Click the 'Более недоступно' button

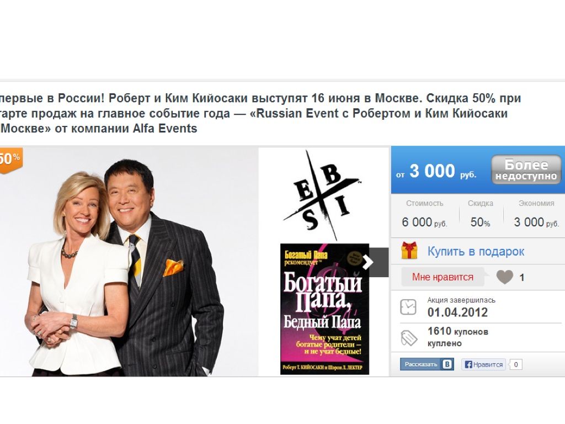click(526, 170)
